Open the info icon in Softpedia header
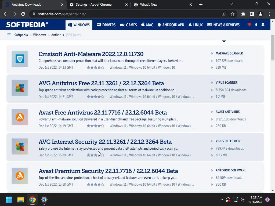The image size is (275, 206). point(256,25)
